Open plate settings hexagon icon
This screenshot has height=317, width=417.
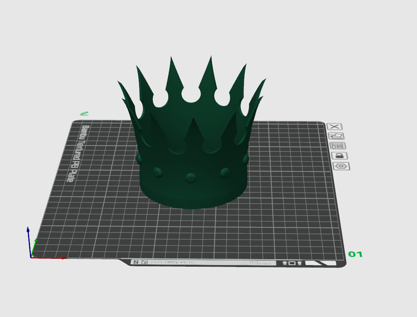tap(341, 166)
